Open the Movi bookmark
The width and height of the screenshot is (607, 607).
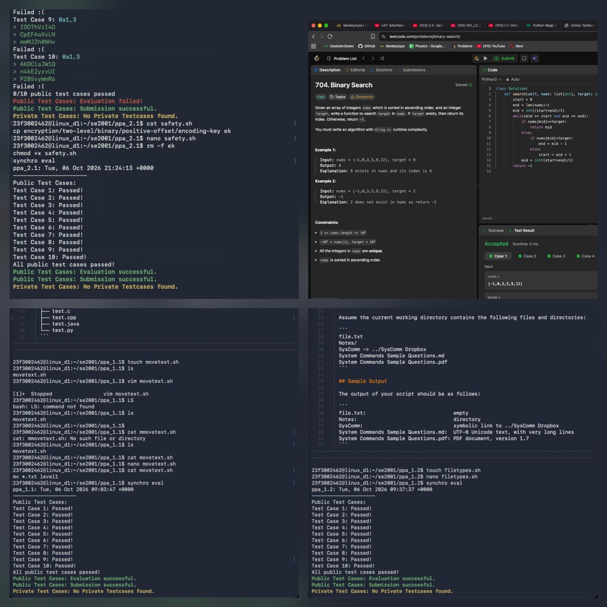pos(516,46)
